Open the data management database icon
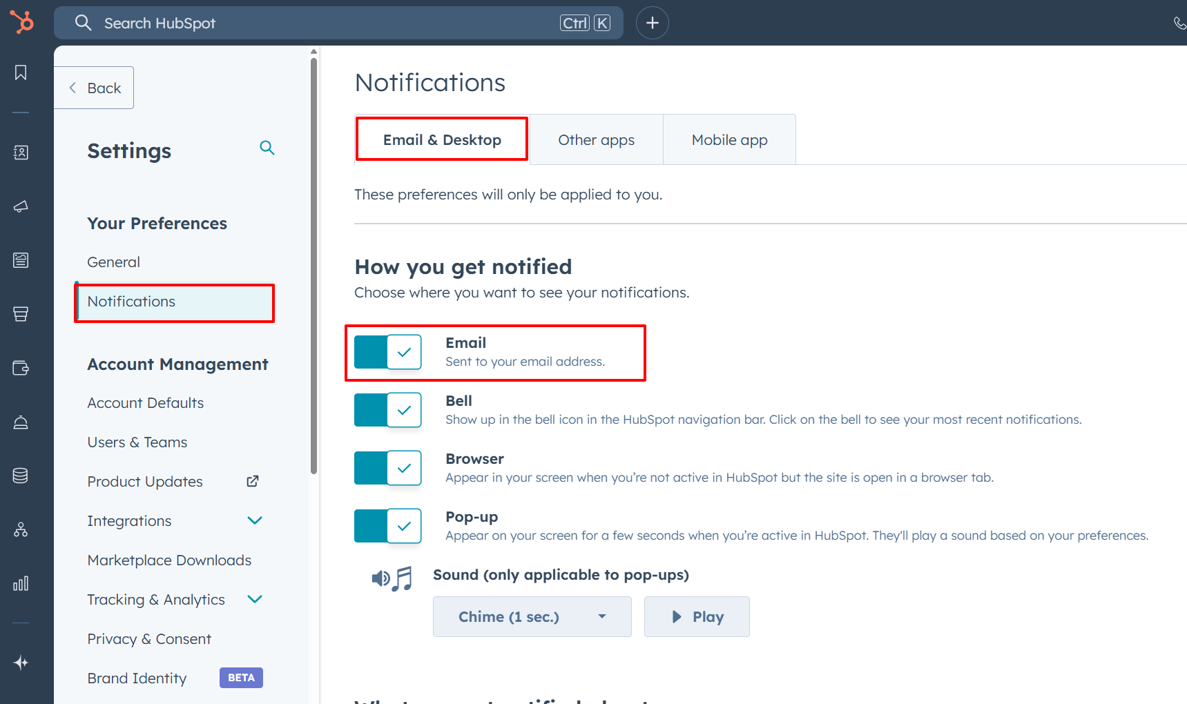 (x=21, y=476)
